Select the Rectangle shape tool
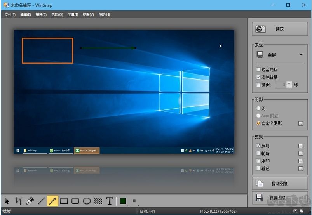 coord(64,201)
